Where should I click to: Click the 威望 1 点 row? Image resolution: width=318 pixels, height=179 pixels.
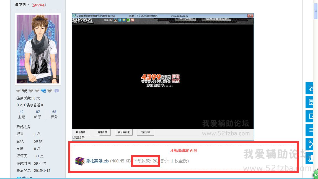tap(29, 134)
